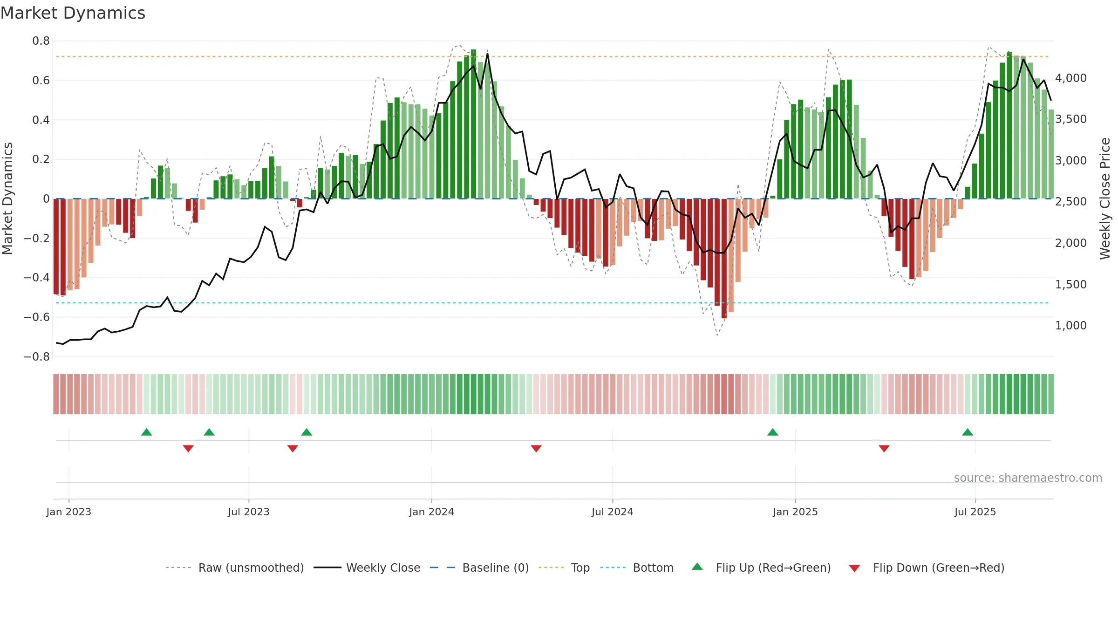The width and height of the screenshot is (1118, 629).
Task: Click the 0.8 left-axis tick label
Action: click(x=41, y=41)
